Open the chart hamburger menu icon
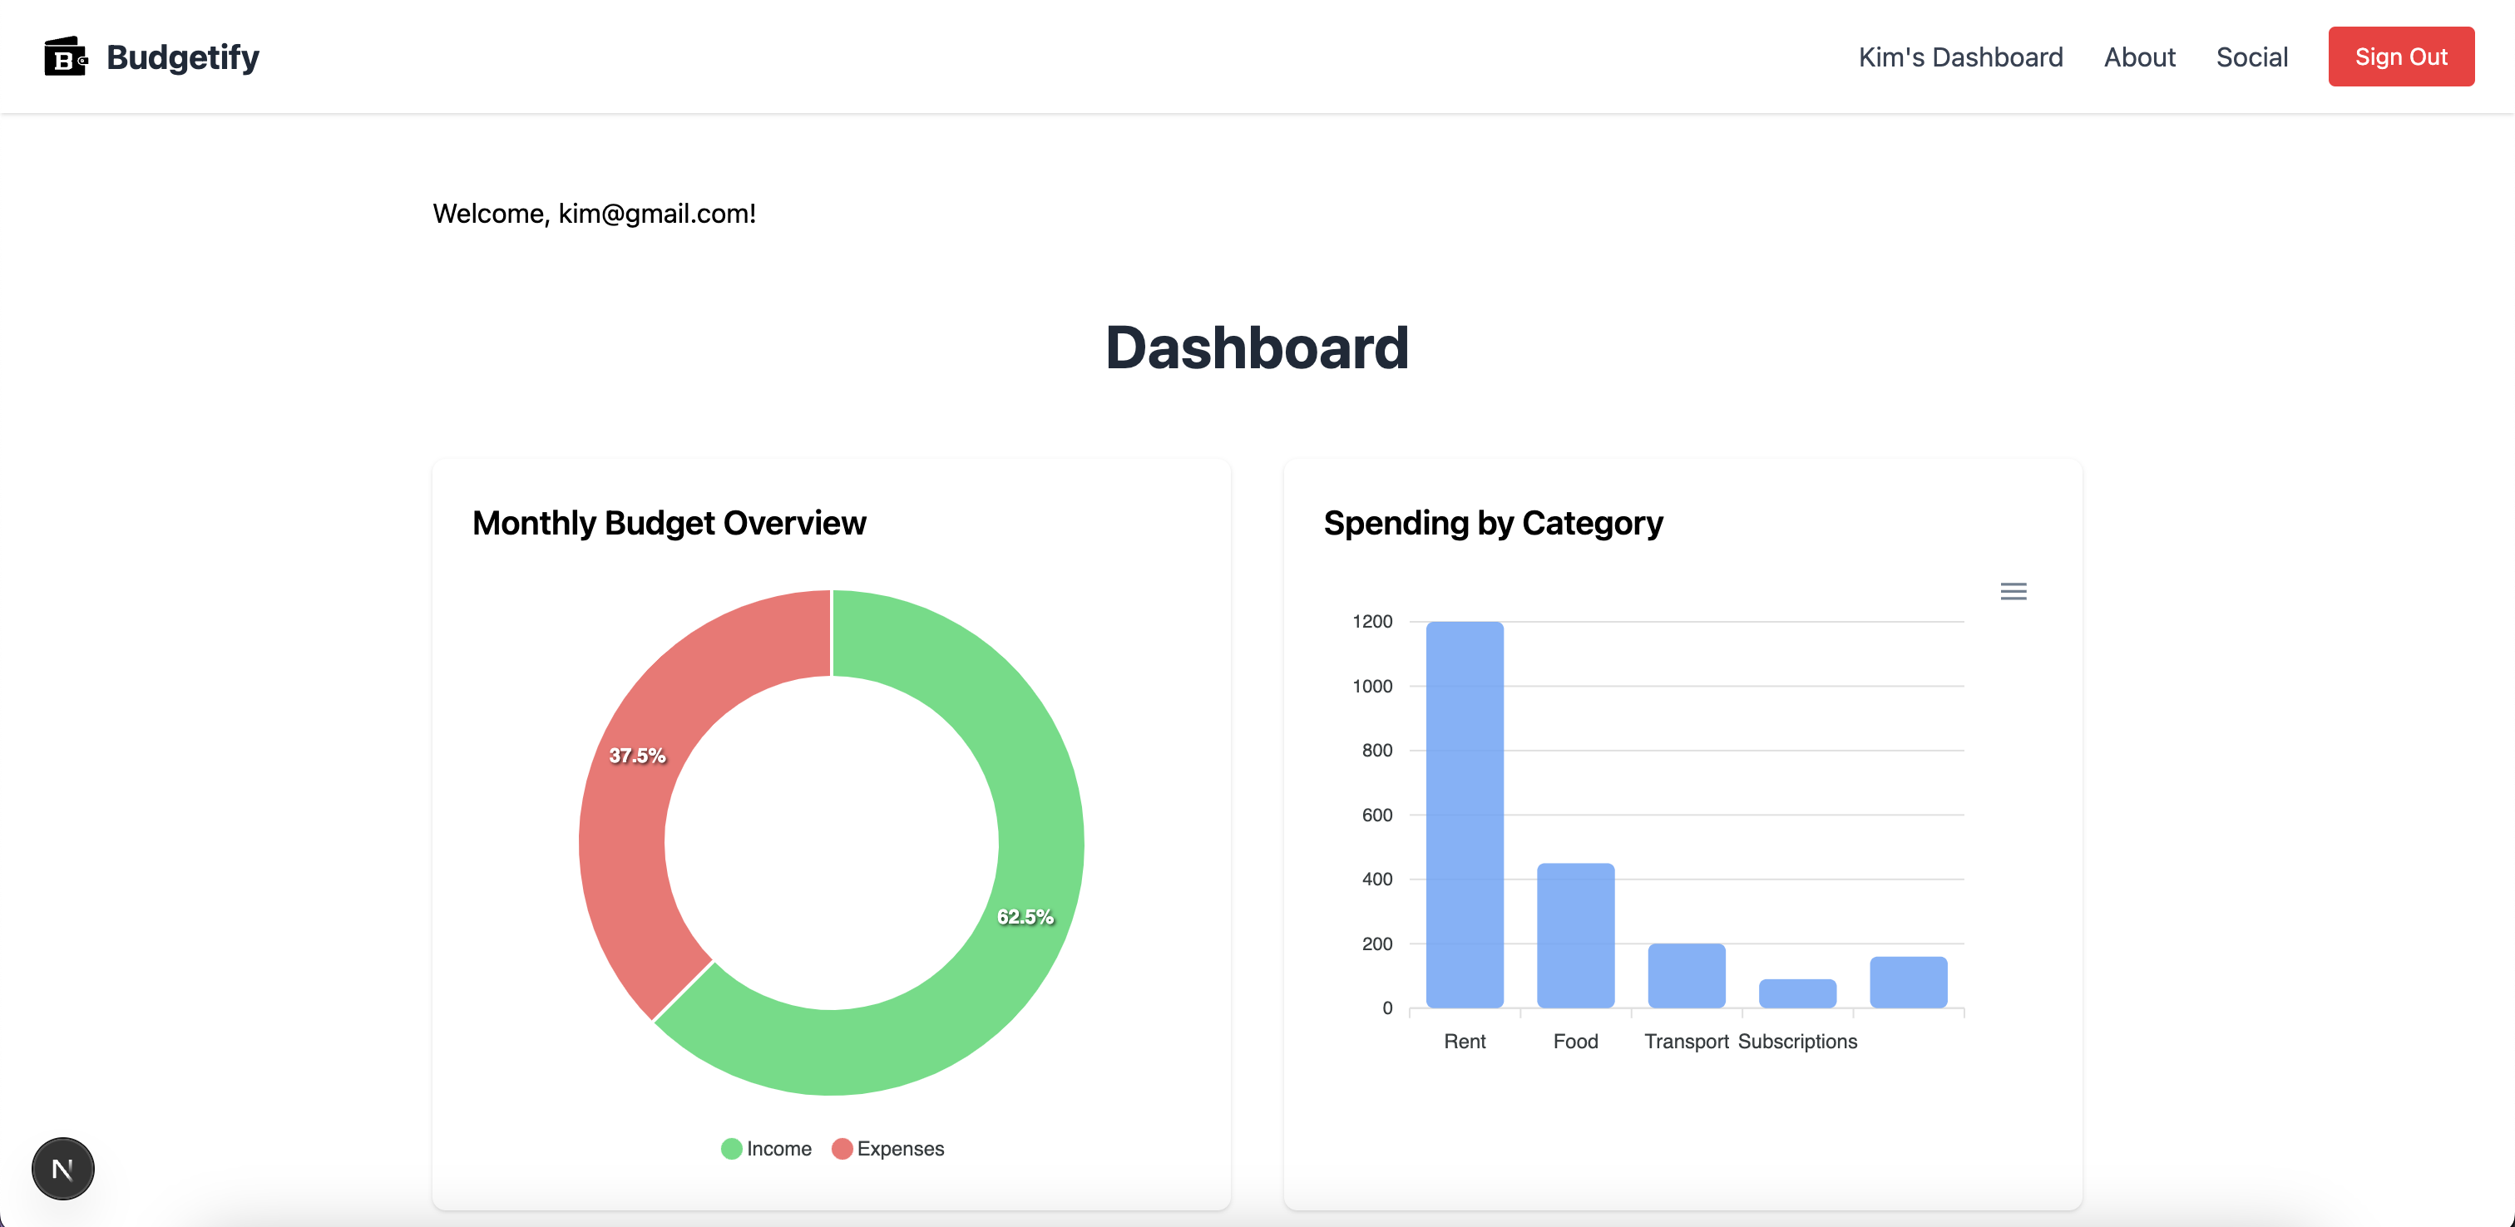Viewport: 2515px width, 1227px height. click(2012, 592)
